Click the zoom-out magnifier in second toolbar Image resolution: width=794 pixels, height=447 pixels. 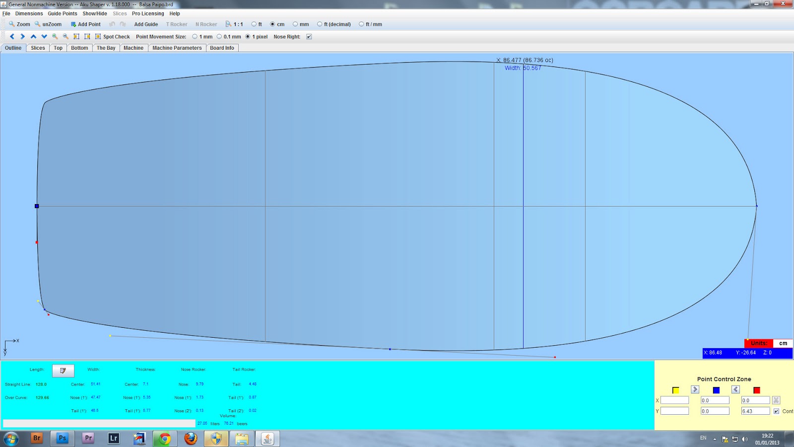[x=66, y=37]
